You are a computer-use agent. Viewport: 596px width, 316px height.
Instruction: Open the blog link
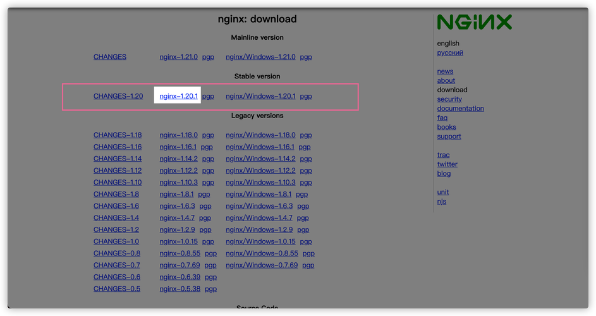pyautogui.click(x=444, y=173)
